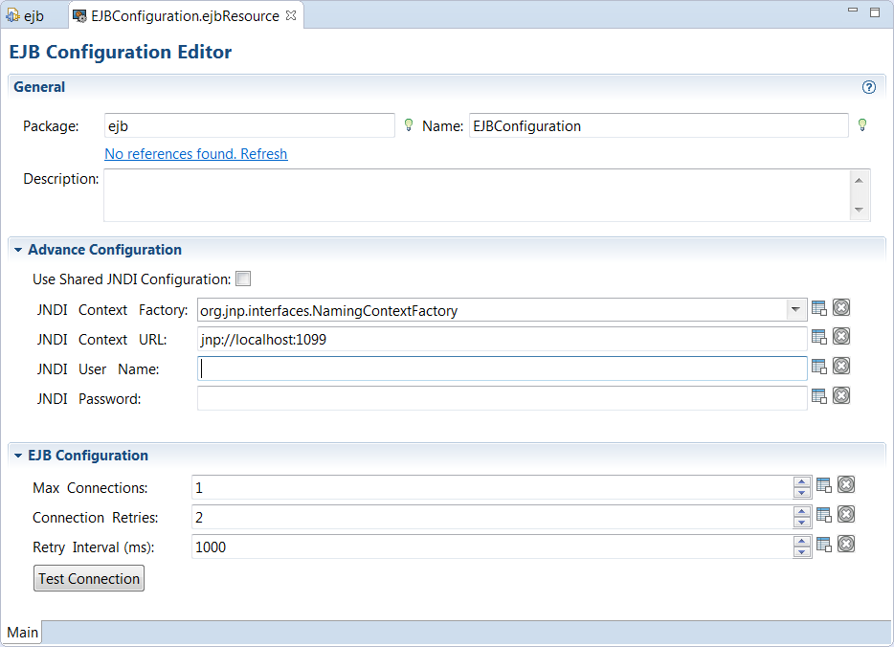Viewport: 894px width, 647px height.
Task: Select the Main tab at bottom
Action: [22, 632]
